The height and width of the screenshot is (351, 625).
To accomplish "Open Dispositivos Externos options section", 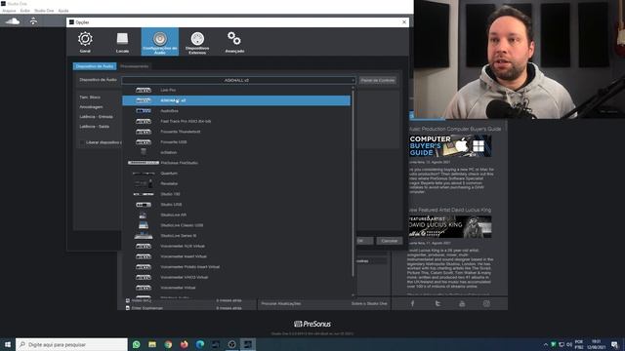I will click(197, 42).
